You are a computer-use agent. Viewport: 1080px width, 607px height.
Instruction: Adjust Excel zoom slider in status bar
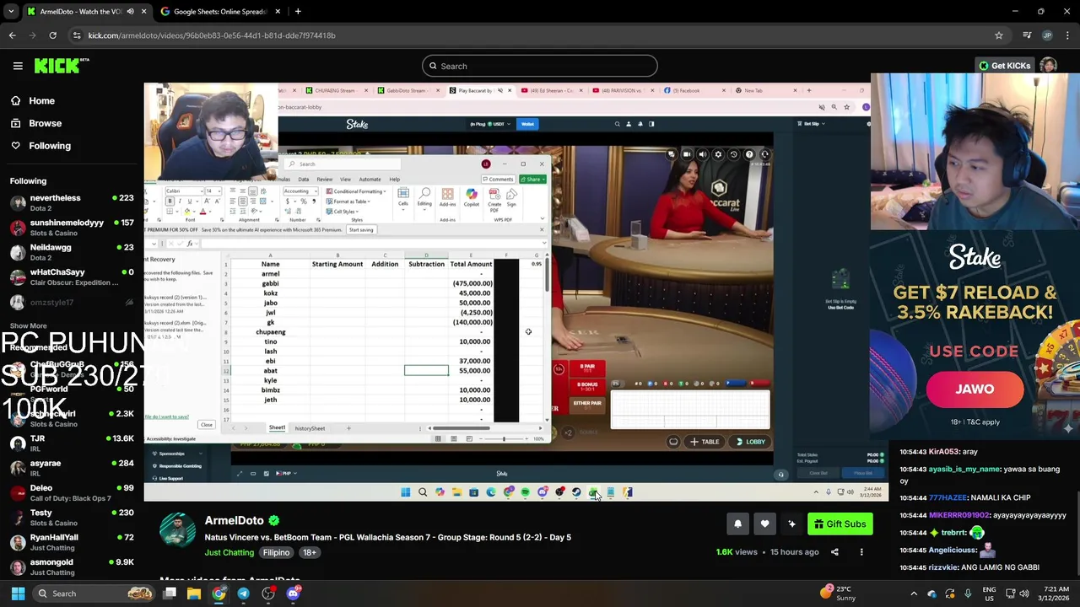pyautogui.click(x=504, y=438)
